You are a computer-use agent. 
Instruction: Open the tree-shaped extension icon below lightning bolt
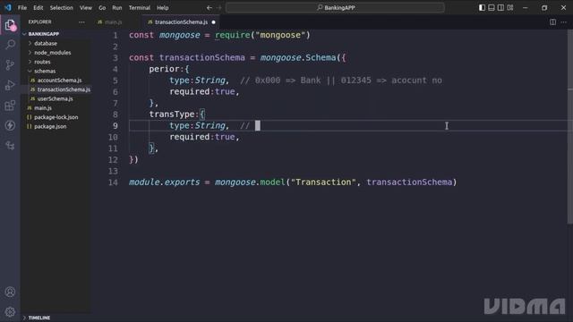[x=10, y=146]
